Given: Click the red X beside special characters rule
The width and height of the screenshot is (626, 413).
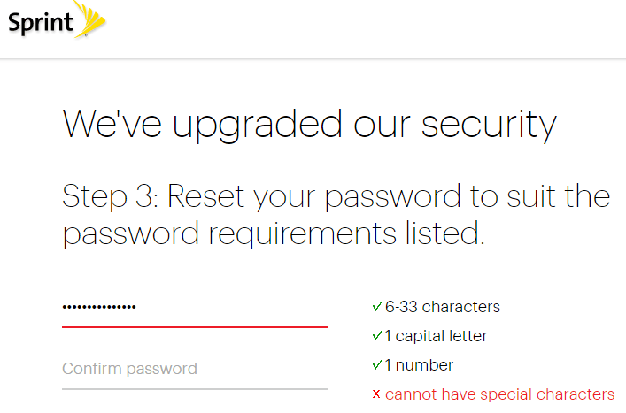Looking at the screenshot, I should point(376,394).
